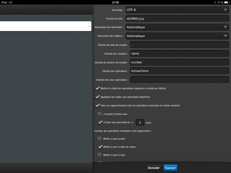The image size is (231, 173).
Task: Toggle 'Appliquer les règles aux opérations importées'
Action: [x=97, y=97]
